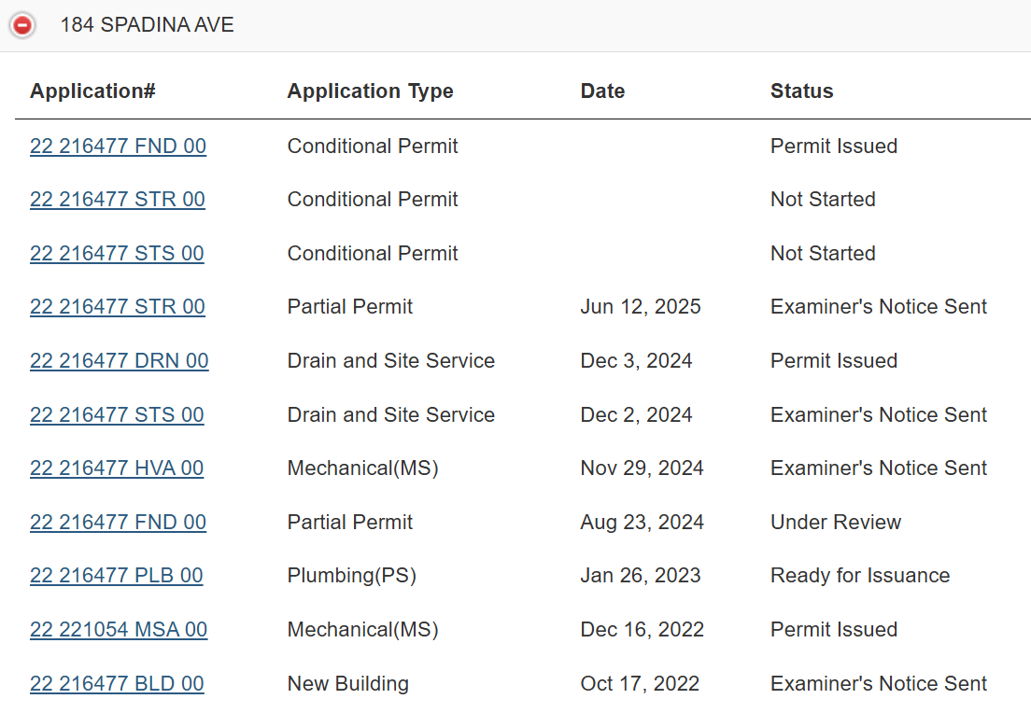Open the FND Conditional Permit application link
The width and height of the screenshot is (1031, 713).
tap(118, 147)
